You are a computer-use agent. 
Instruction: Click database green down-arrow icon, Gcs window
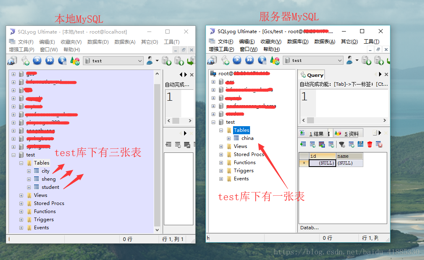click(367, 60)
